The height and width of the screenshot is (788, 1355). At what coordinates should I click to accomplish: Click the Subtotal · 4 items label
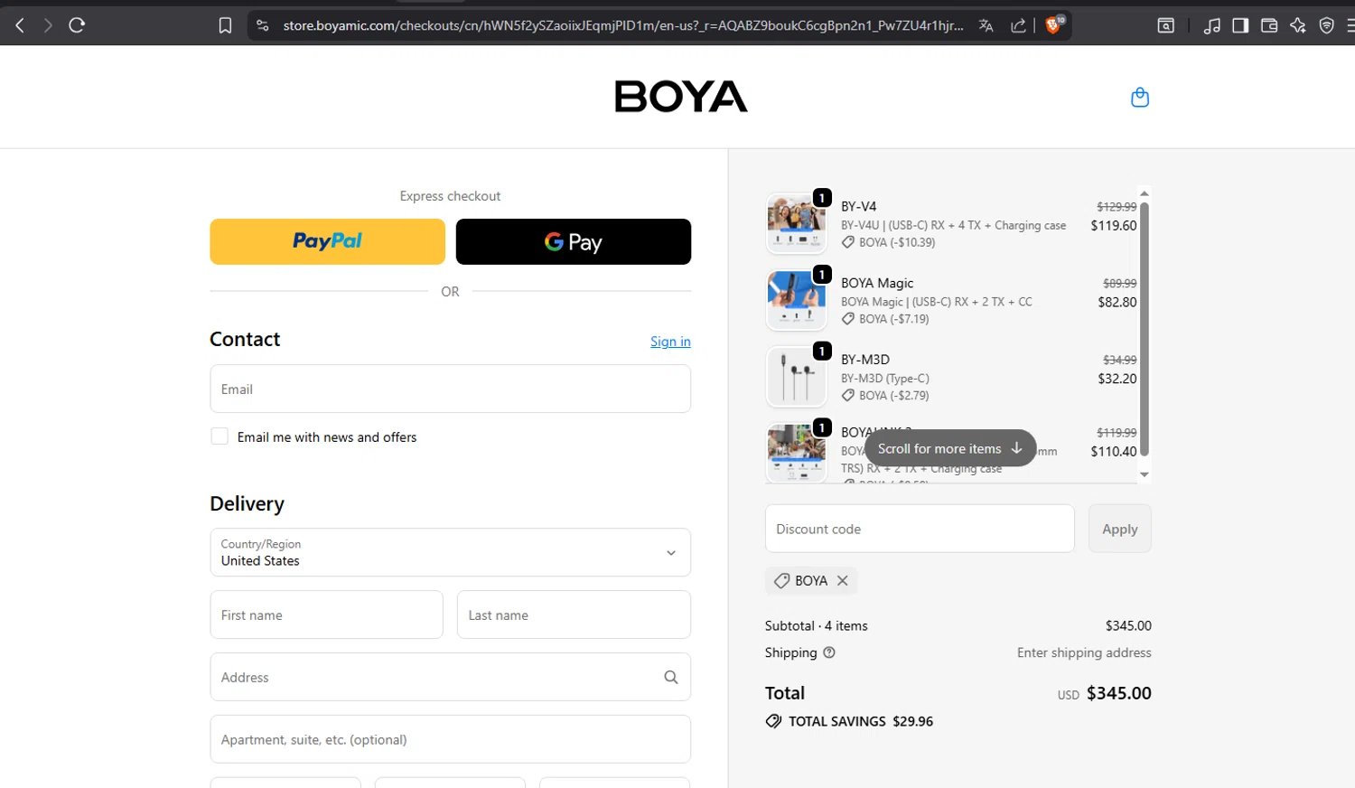click(x=817, y=625)
